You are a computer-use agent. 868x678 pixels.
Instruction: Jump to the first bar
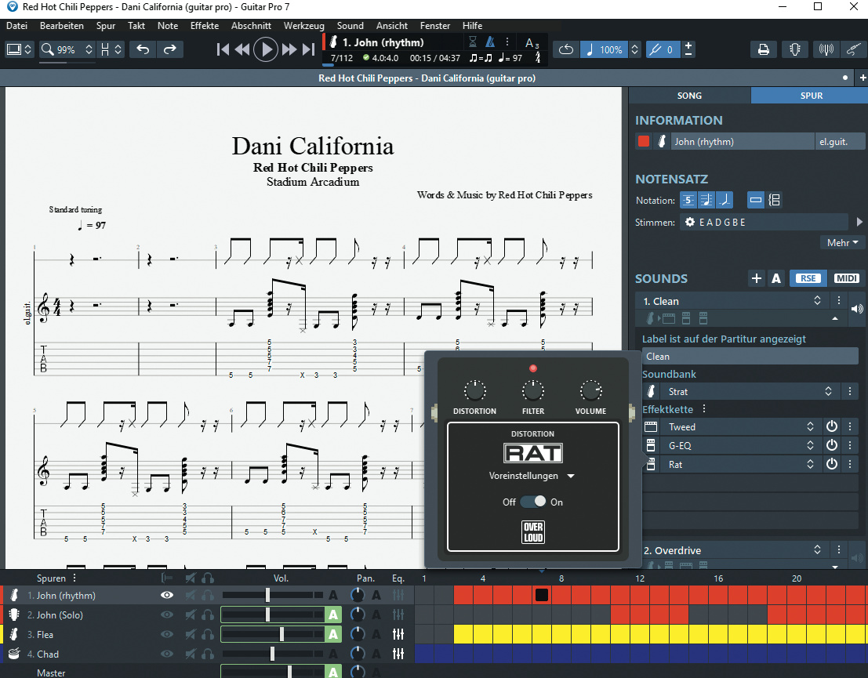coord(223,49)
